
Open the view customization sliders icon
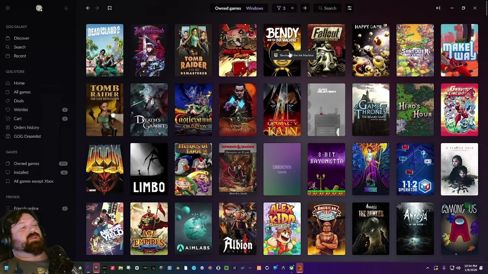349,8
